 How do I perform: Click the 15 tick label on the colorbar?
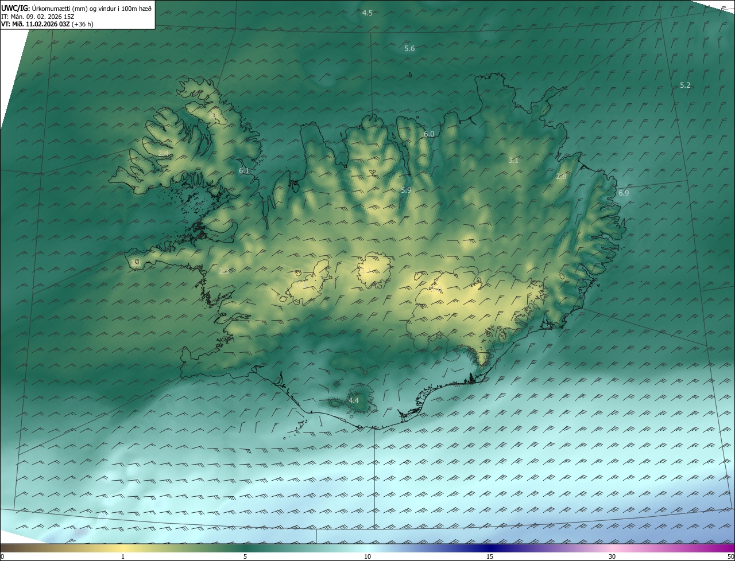(490, 556)
